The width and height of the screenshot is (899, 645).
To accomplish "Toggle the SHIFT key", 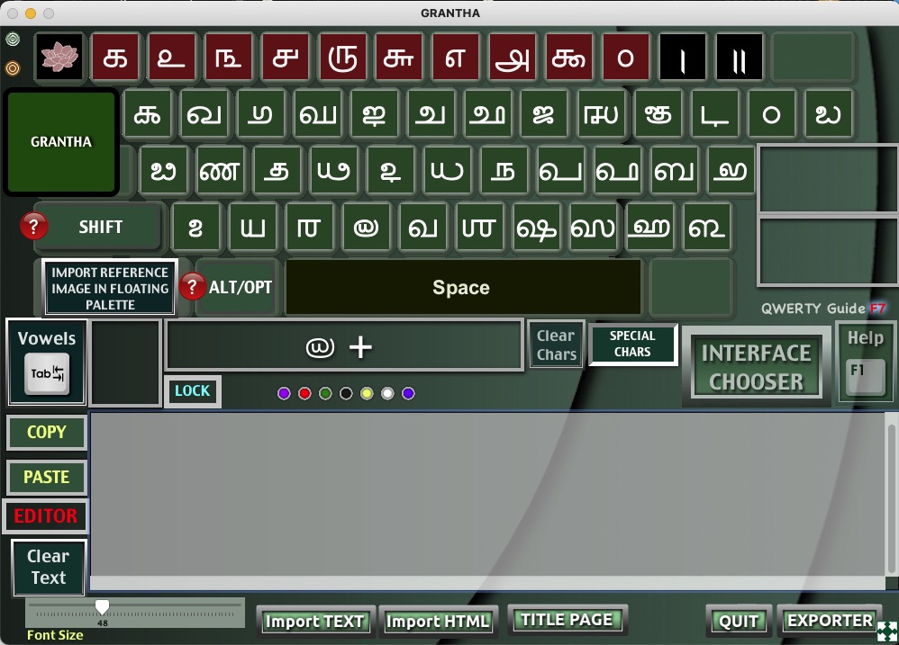I will tap(100, 228).
